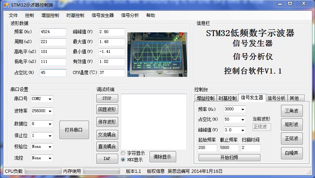Expand the 停止位 dropdown
The height and width of the screenshot is (178, 315).
(50, 136)
